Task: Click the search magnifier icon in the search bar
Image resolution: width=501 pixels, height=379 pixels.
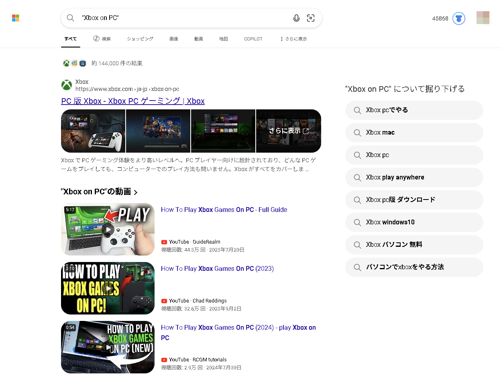Action: (x=70, y=18)
